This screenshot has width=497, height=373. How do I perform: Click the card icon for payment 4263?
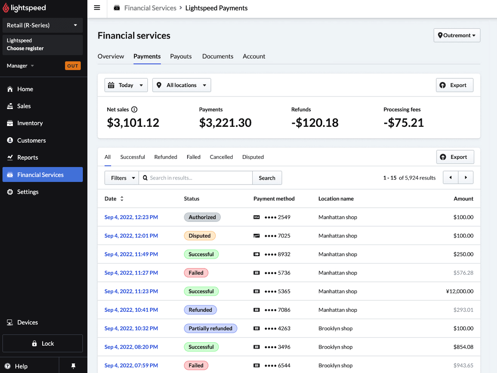[256, 328]
